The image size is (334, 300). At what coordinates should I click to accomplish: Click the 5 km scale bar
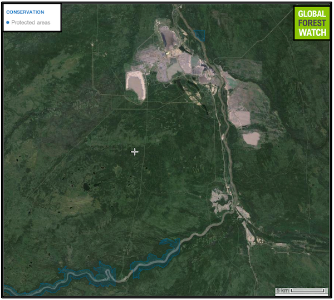tap(301, 291)
